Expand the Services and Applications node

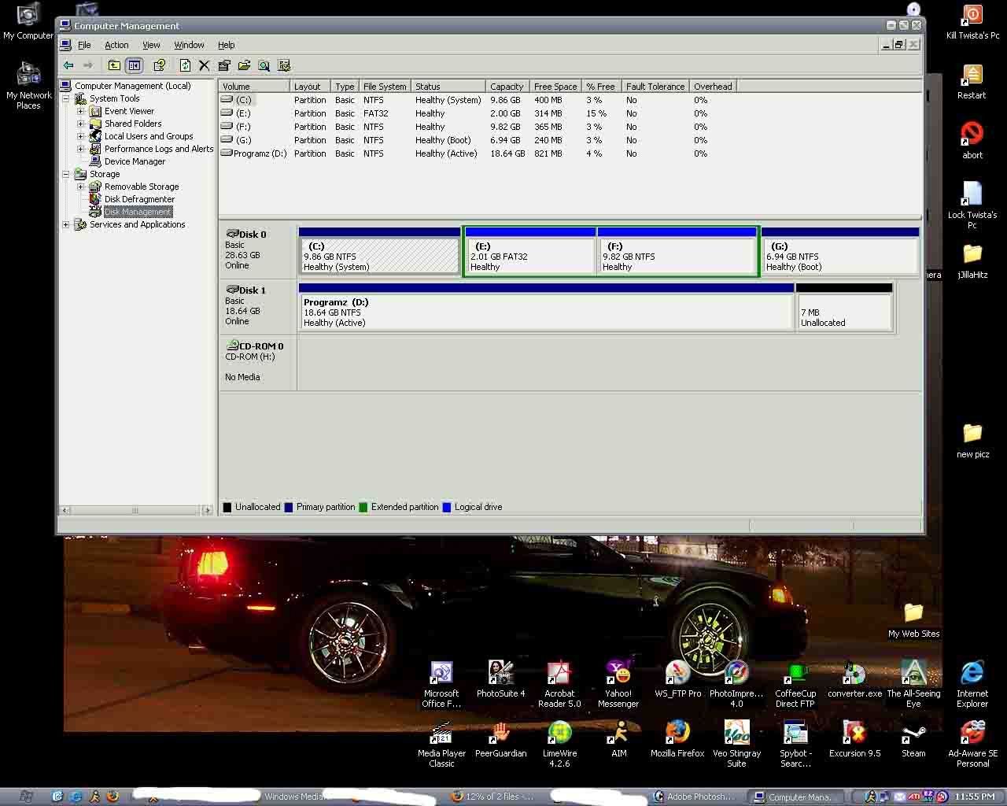66,224
